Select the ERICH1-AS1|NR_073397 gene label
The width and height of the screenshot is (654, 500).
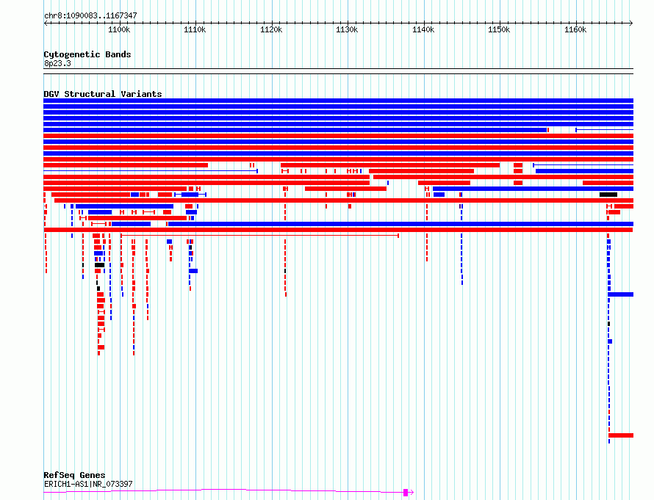(88, 484)
